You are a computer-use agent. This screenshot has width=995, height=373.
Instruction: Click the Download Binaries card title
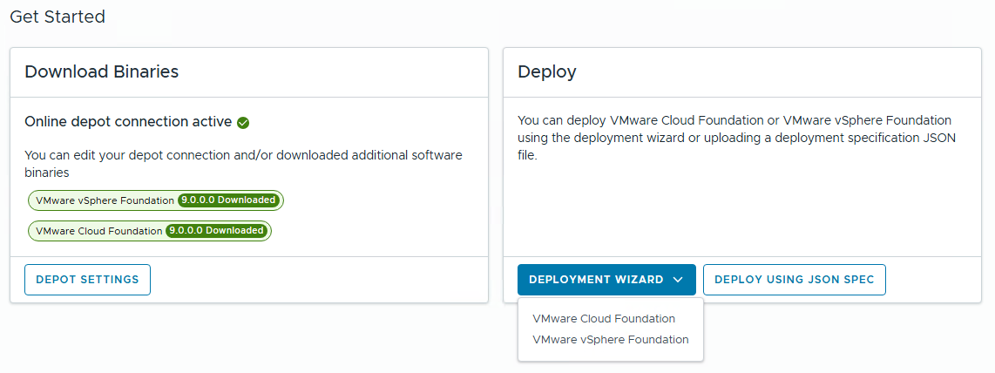click(x=102, y=72)
